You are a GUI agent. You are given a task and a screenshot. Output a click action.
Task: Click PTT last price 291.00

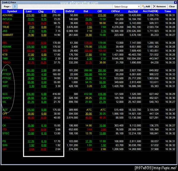point(30,70)
